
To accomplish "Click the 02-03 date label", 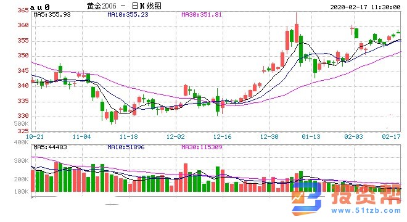I will [x=353, y=136].
